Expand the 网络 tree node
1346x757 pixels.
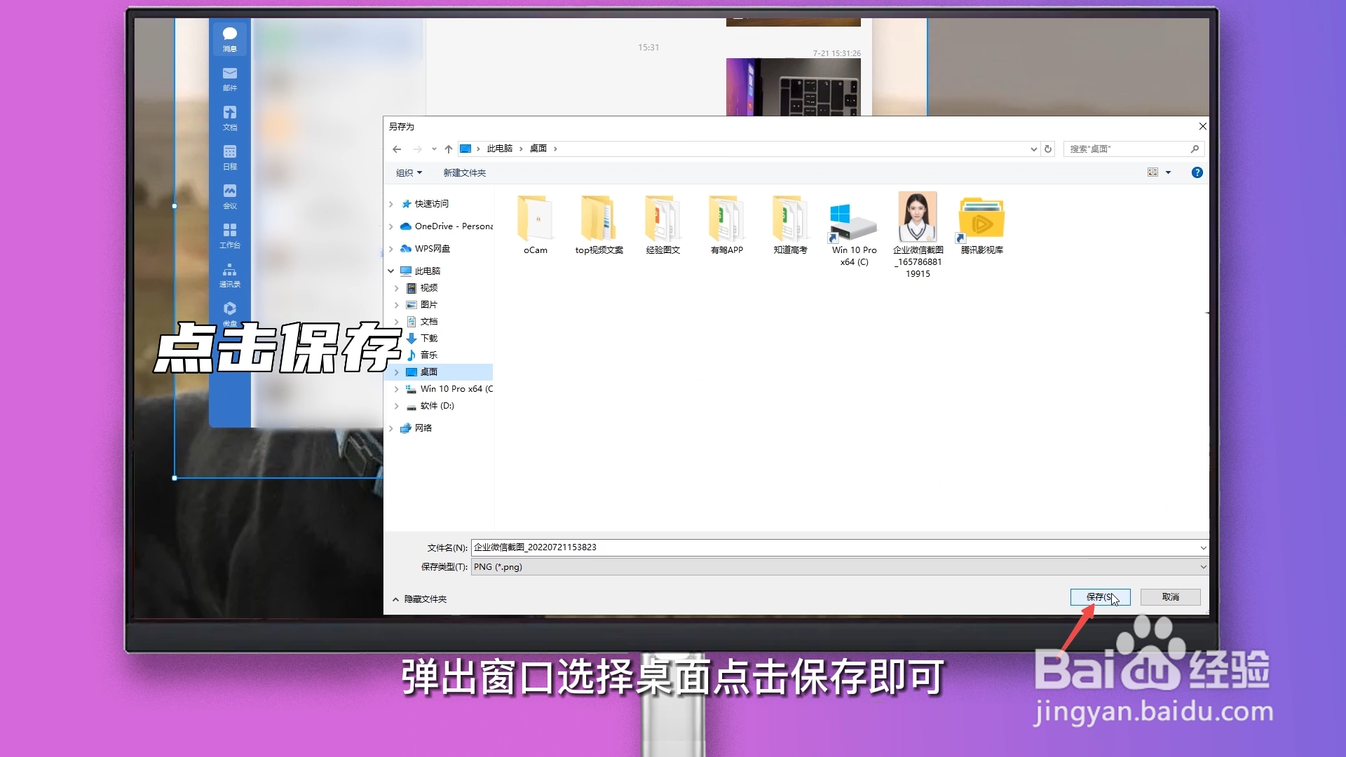point(391,428)
